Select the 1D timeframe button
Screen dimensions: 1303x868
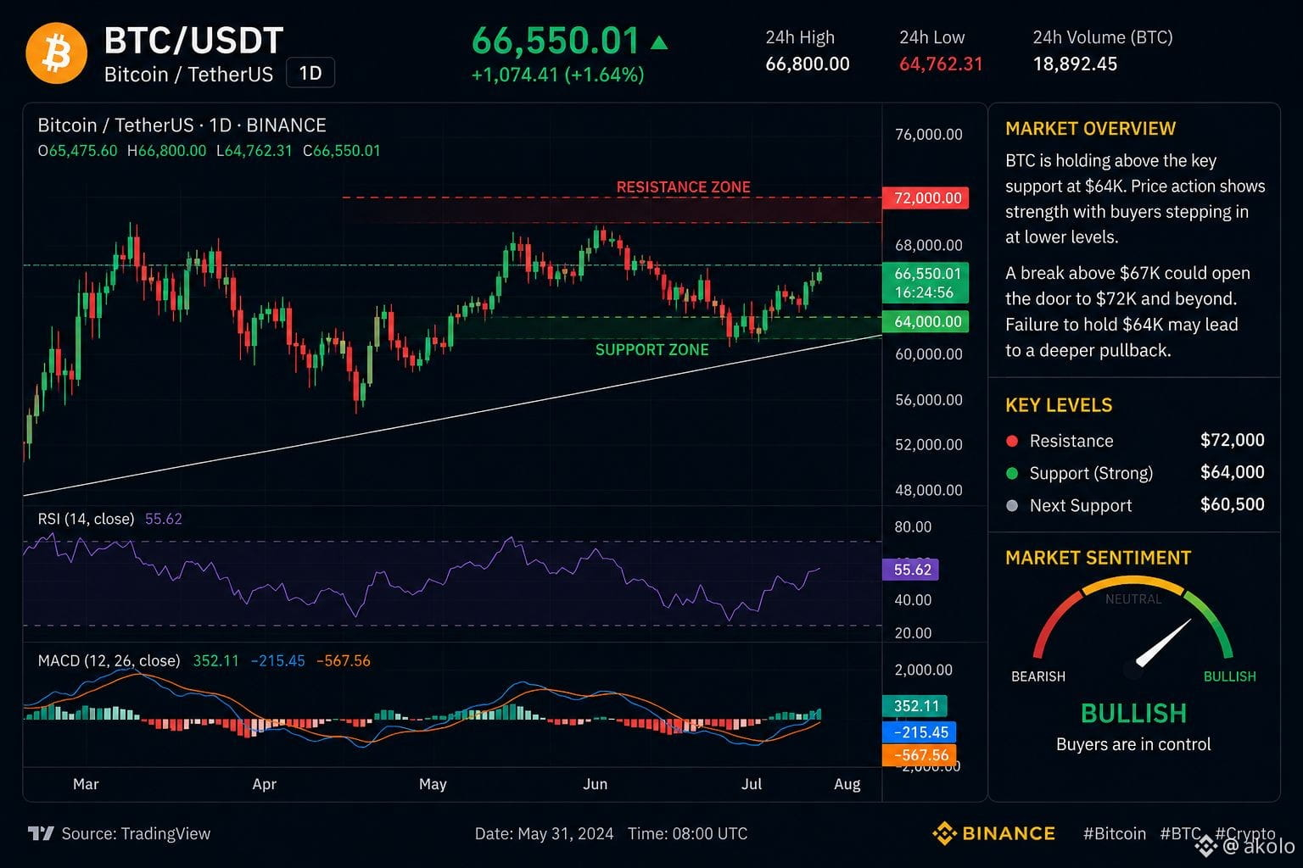coord(310,73)
